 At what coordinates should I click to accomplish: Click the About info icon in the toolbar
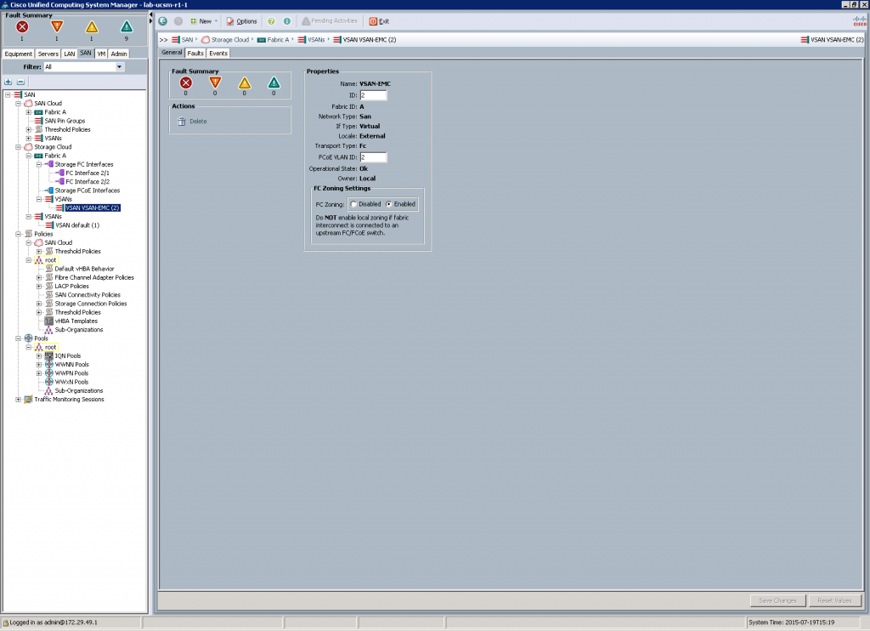pos(287,21)
